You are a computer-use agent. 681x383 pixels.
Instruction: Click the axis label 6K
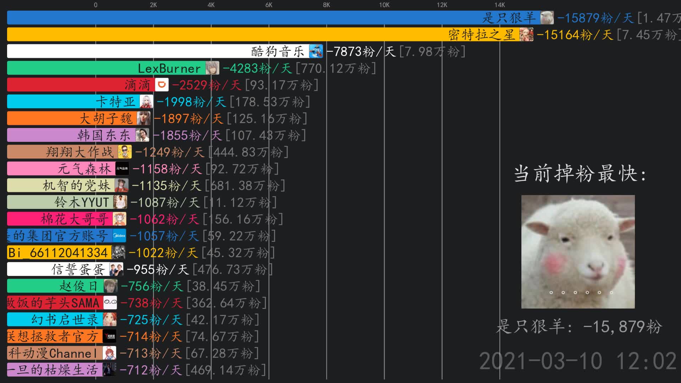click(269, 5)
